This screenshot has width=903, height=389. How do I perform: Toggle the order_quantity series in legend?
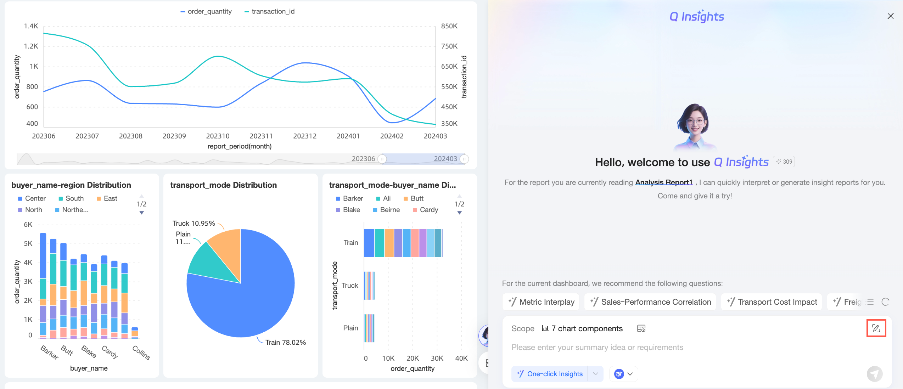pos(206,11)
